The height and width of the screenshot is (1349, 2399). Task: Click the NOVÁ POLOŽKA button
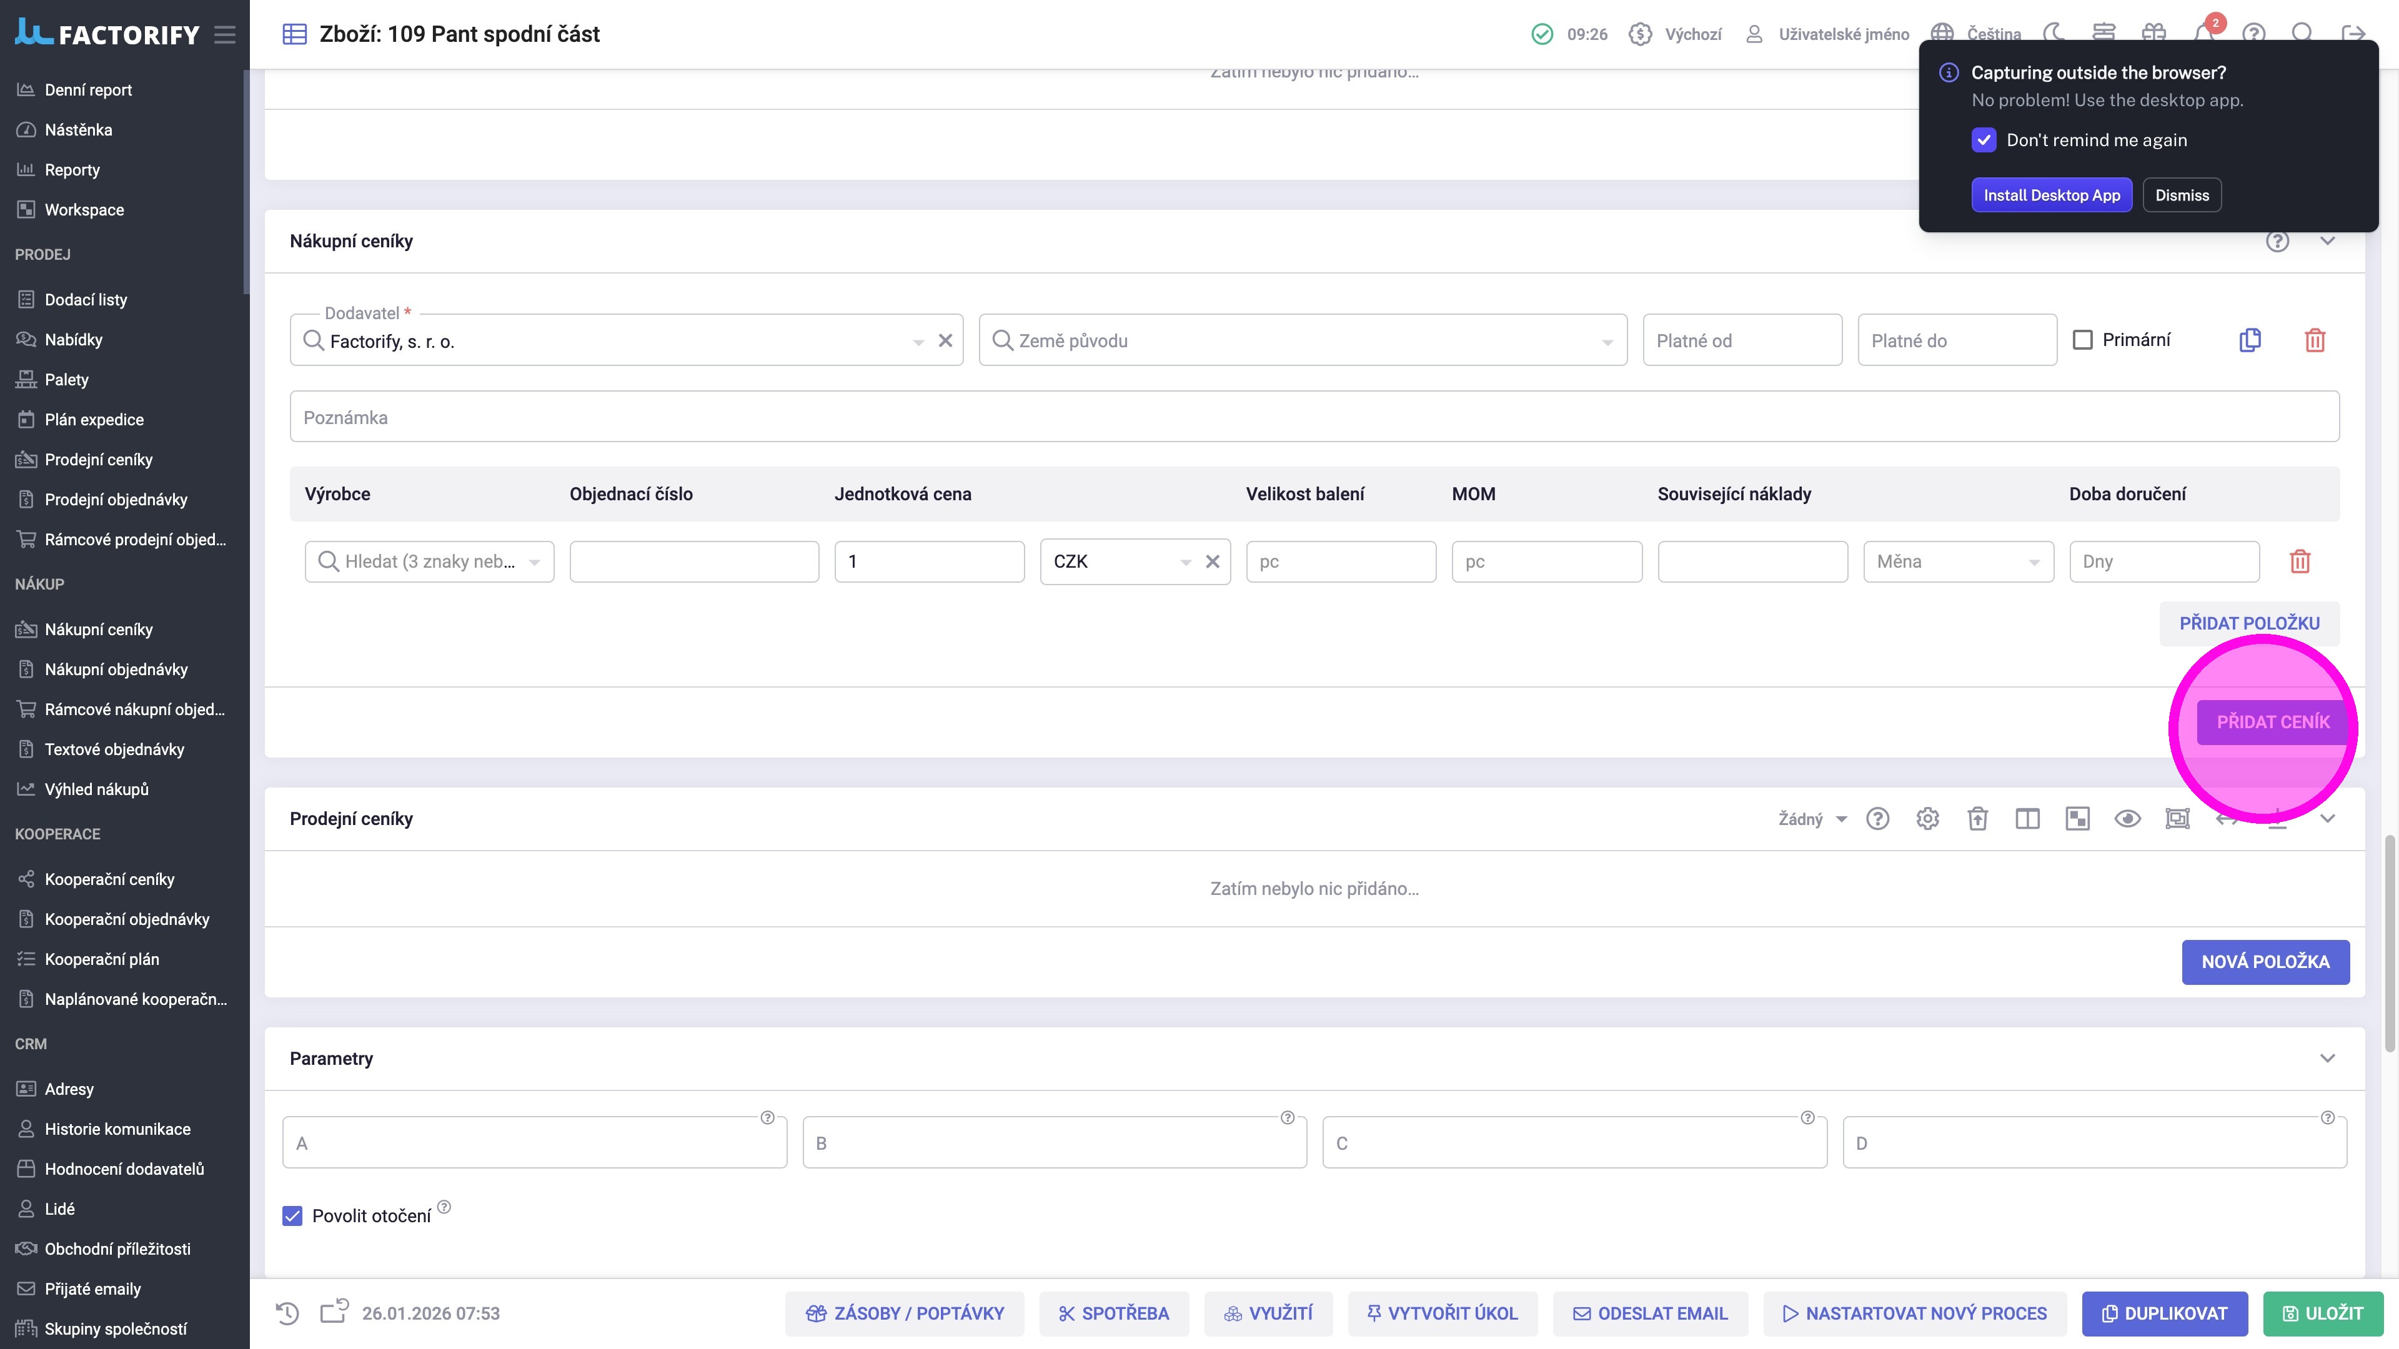pos(2265,962)
